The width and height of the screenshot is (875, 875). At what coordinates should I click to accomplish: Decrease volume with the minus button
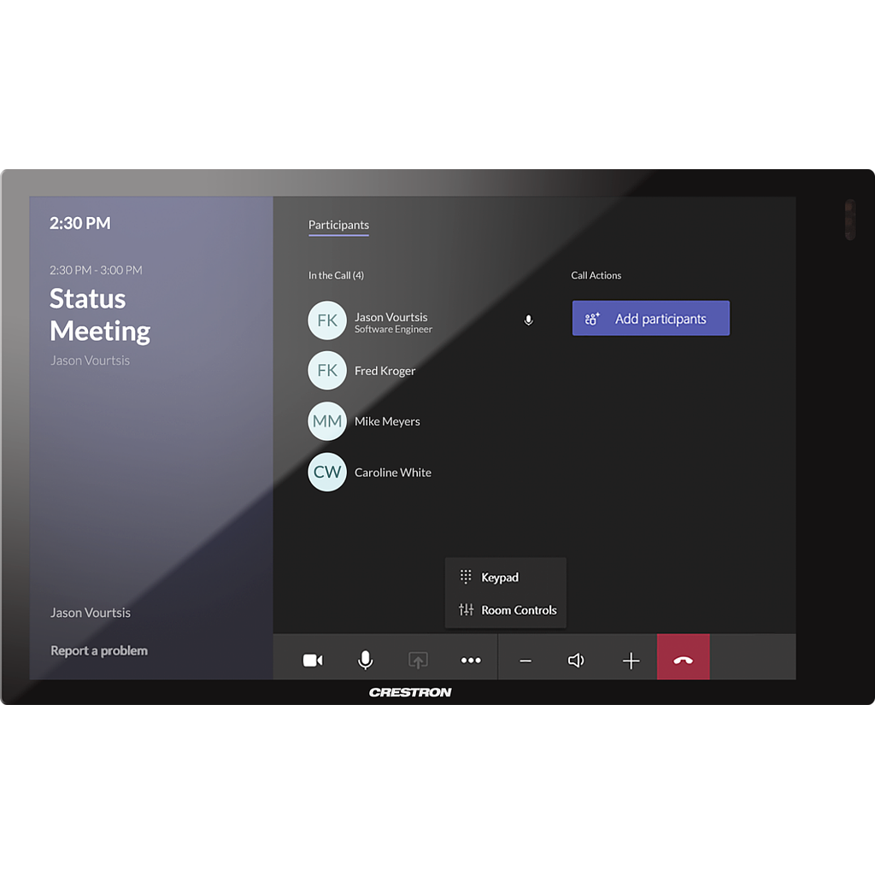click(526, 661)
